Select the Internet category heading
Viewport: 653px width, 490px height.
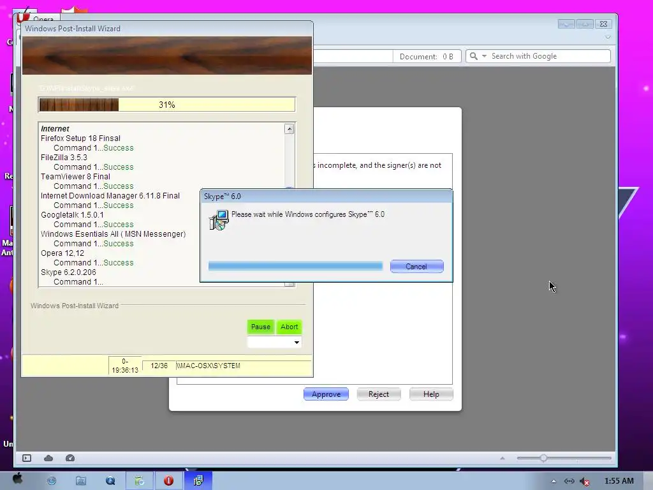(55, 129)
